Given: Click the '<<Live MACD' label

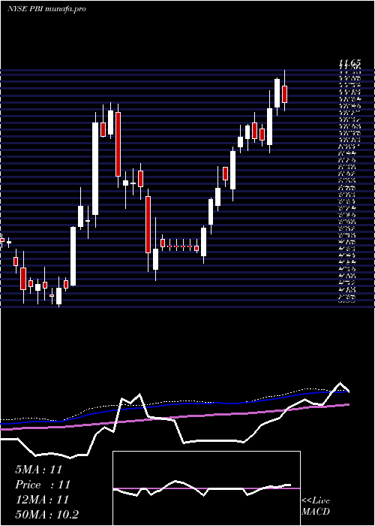Looking at the screenshot, I should pyautogui.click(x=316, y=506).
